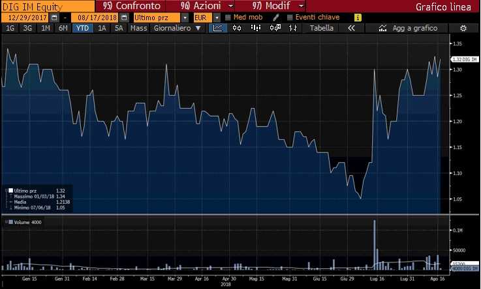Viewport: 481px width, 289px height.
Task: Expand the 97) Modif menu arrow
Action: (x=302, y=6)
